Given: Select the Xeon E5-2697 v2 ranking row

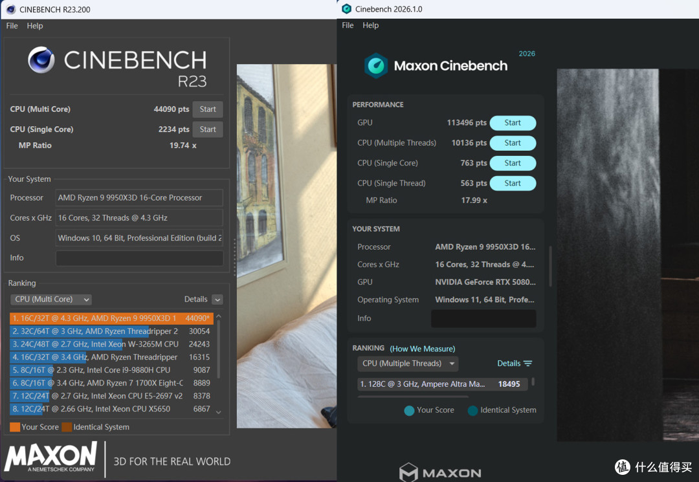Looking at the screenshot, I should (x=111, y=395).
